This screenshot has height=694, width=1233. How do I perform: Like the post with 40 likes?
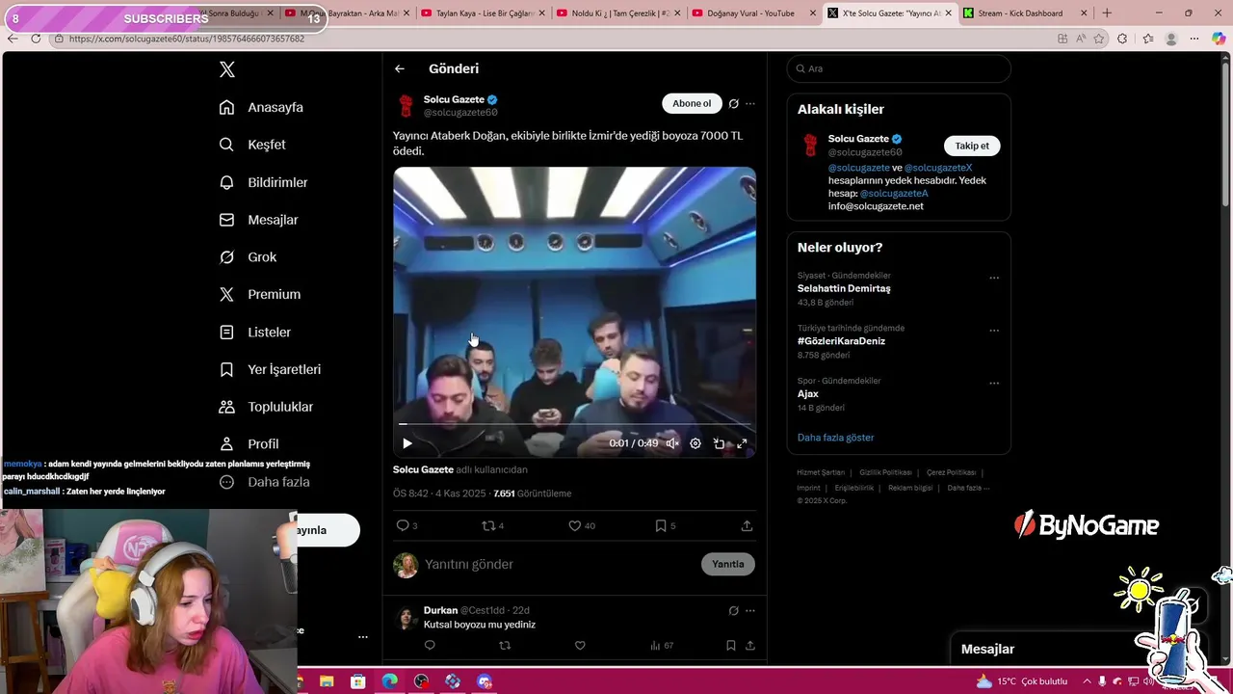(x=582, y=525)
